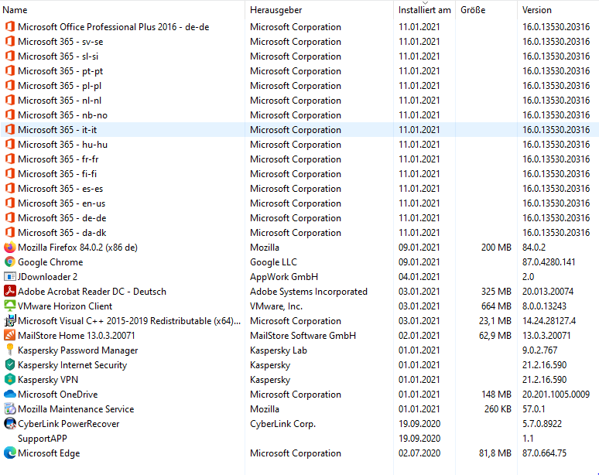Click the Office icon beside Microsoft 365 - pl-pl
This screenshot has height=475, width=599.
(10, 86)
